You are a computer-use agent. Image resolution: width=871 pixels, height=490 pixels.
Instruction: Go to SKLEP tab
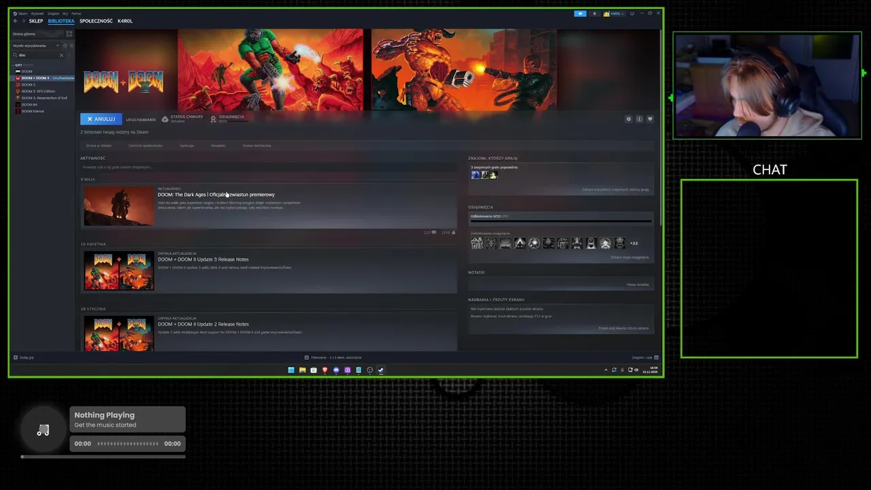pos(36,21)
